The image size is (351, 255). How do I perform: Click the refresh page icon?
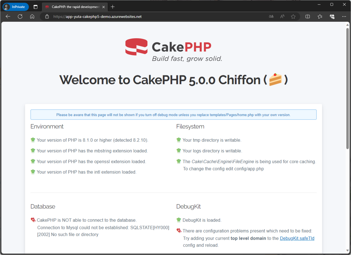[x=20, y=16]
